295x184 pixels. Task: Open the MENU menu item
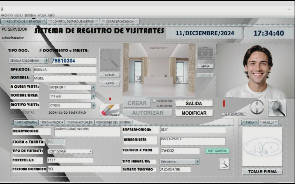[18, 15]
